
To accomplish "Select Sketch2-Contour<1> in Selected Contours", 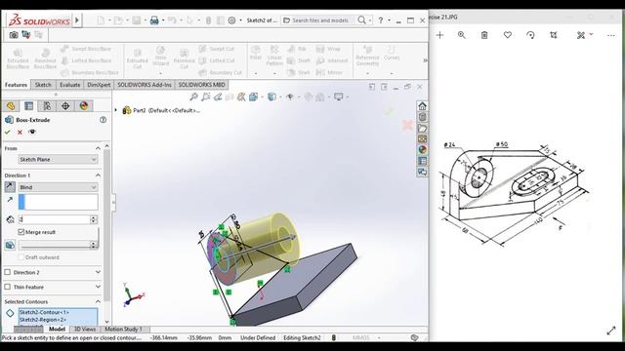I will 44,312.
